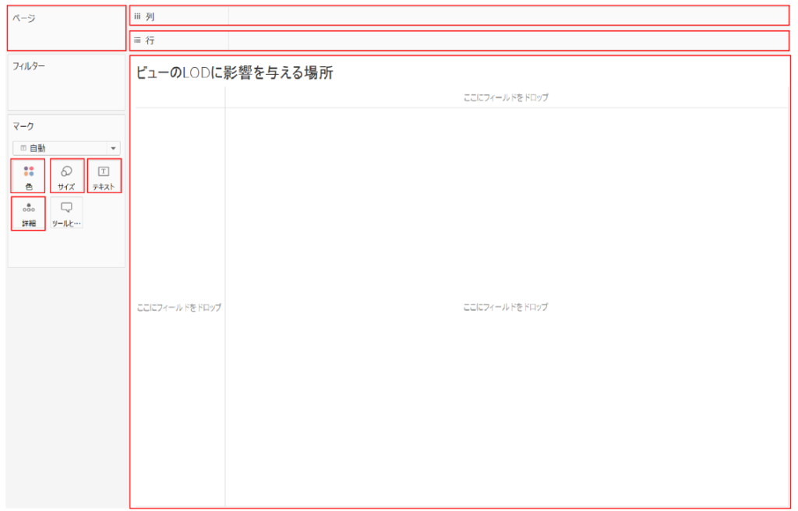Click the マーク card title
Viewport: 798px width, 511px height.
23,125
